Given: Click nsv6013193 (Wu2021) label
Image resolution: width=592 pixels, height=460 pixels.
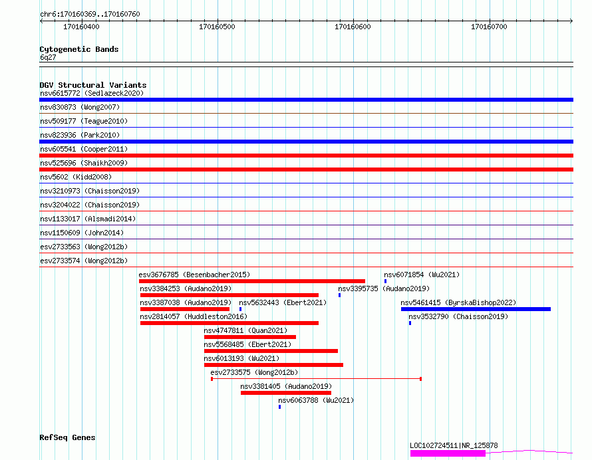Looking at the screenshot, I should 241,358.
